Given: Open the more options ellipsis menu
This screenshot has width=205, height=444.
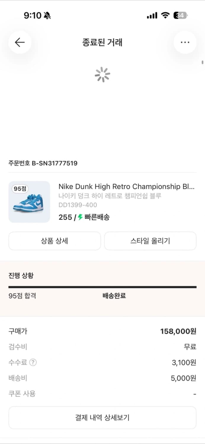Looking at the screenshot, I should point(185,42).
